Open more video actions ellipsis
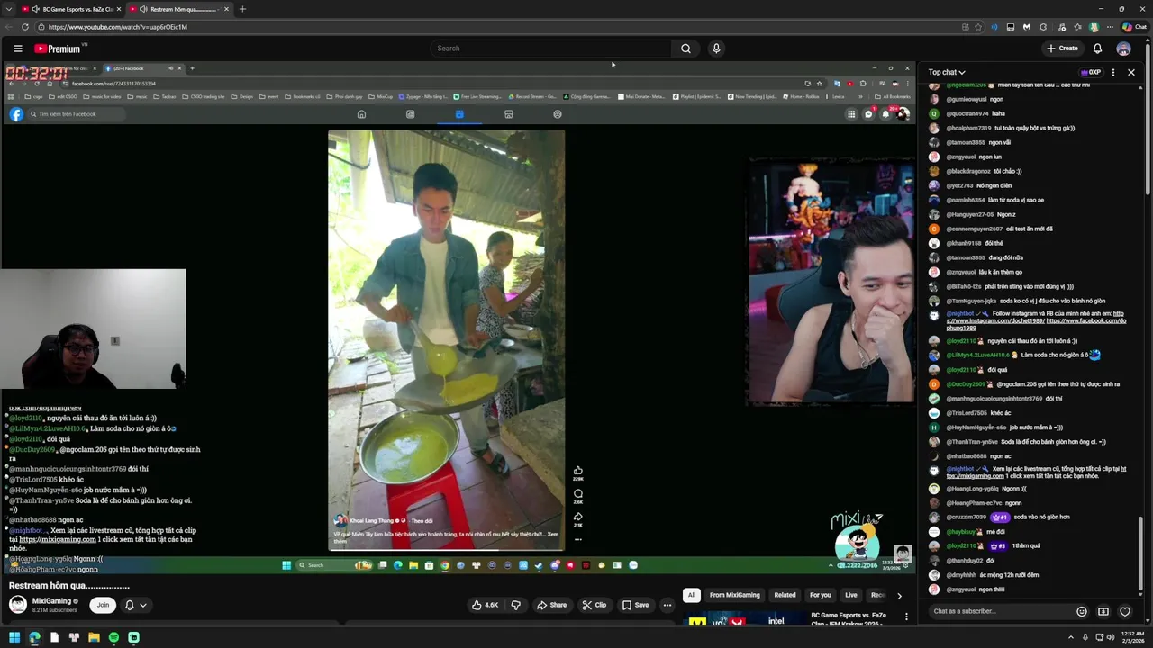 click(x=667, y=605)
